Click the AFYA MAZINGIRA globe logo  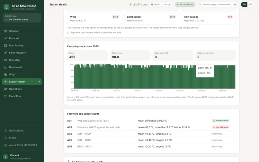click(x=6, y=7)
